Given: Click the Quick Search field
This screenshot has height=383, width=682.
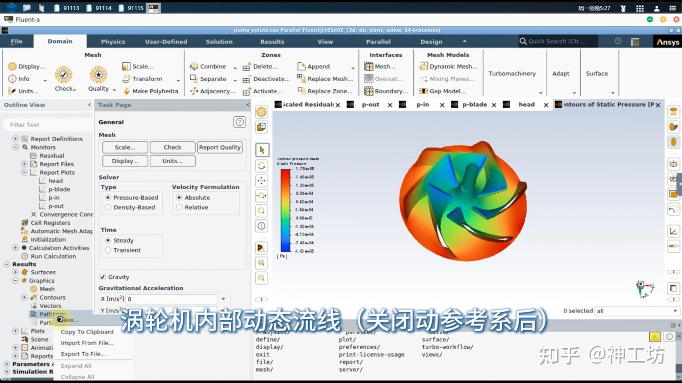Looking at the screenshot, I should click(x=558, y=41).
